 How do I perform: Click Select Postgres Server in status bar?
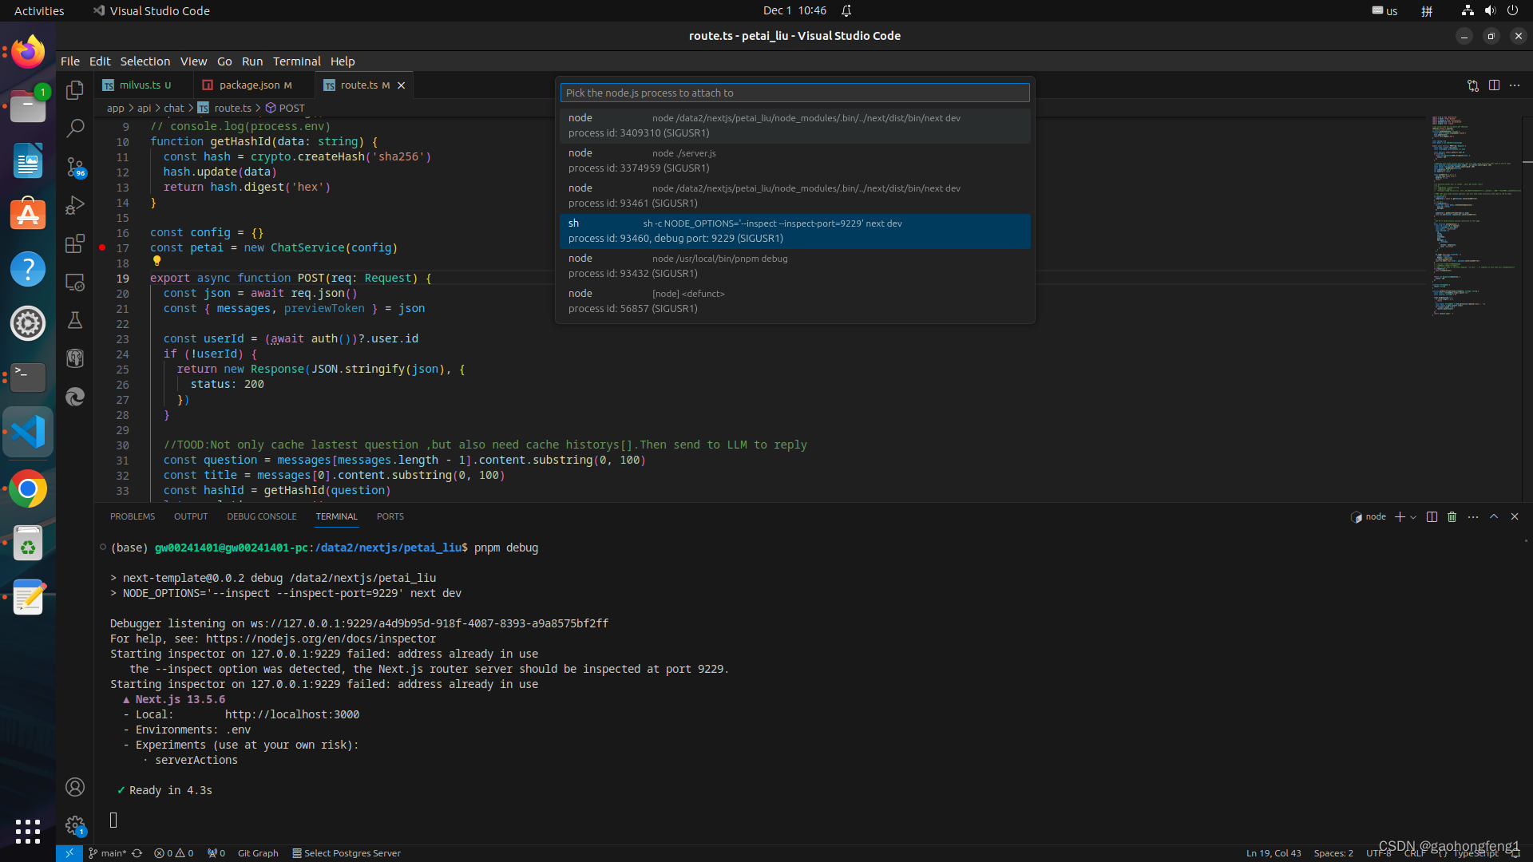pyautogui.click(x=347, y=853)
